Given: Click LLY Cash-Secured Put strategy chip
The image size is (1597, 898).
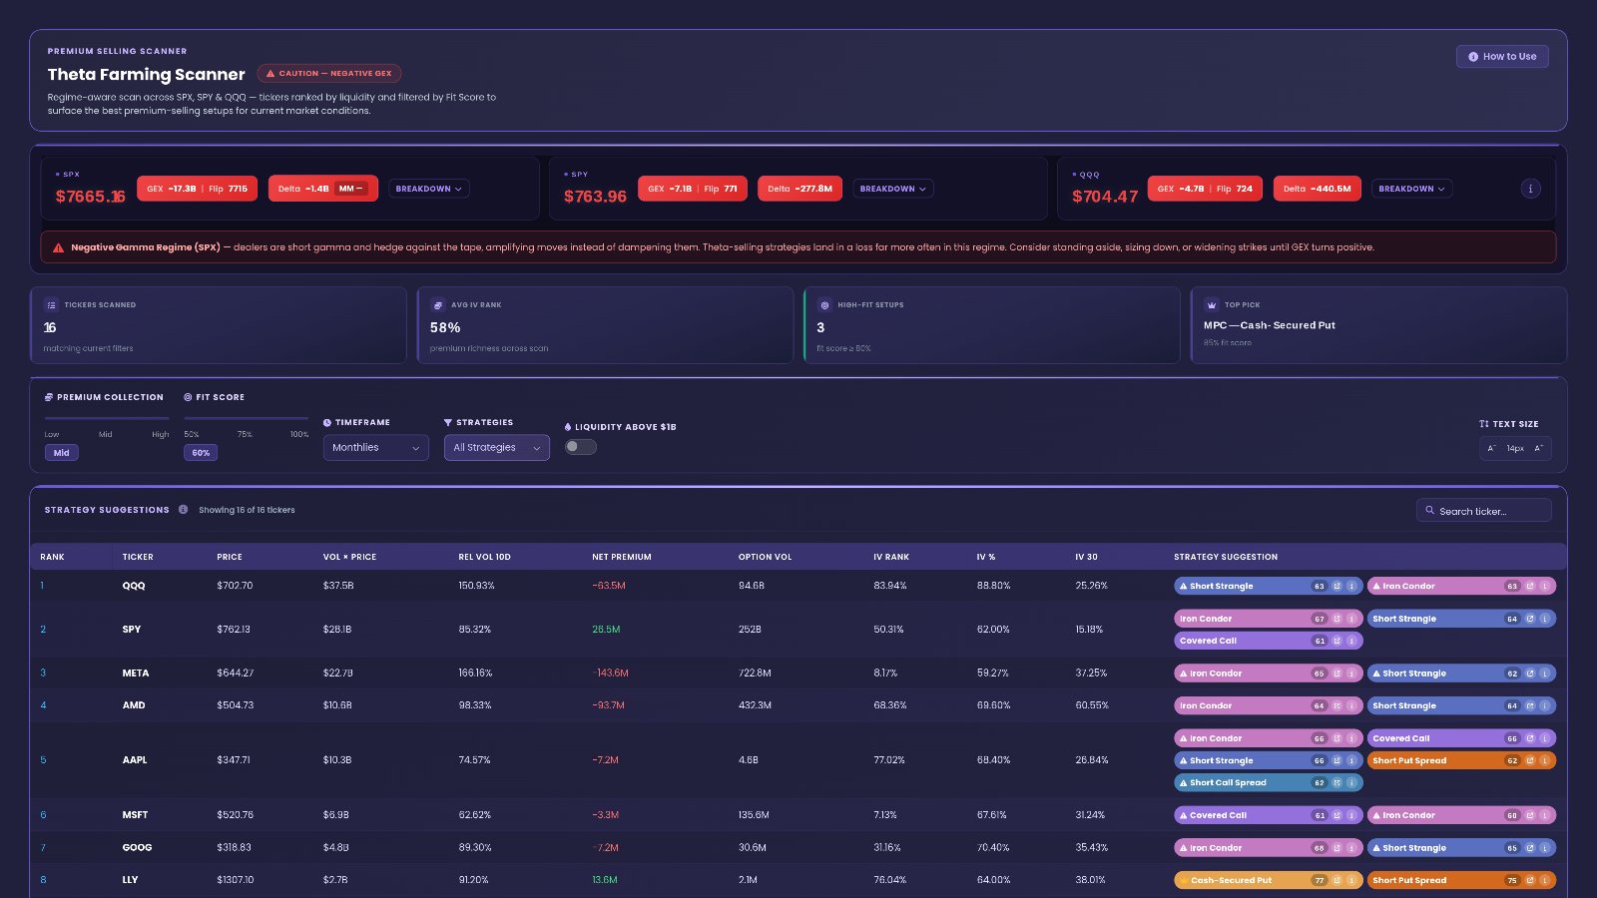Looking at the screenshot, I should click(x=1268, y=881).
